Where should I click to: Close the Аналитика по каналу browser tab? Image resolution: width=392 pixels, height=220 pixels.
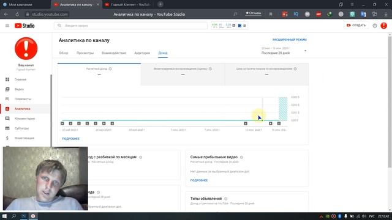98,4
